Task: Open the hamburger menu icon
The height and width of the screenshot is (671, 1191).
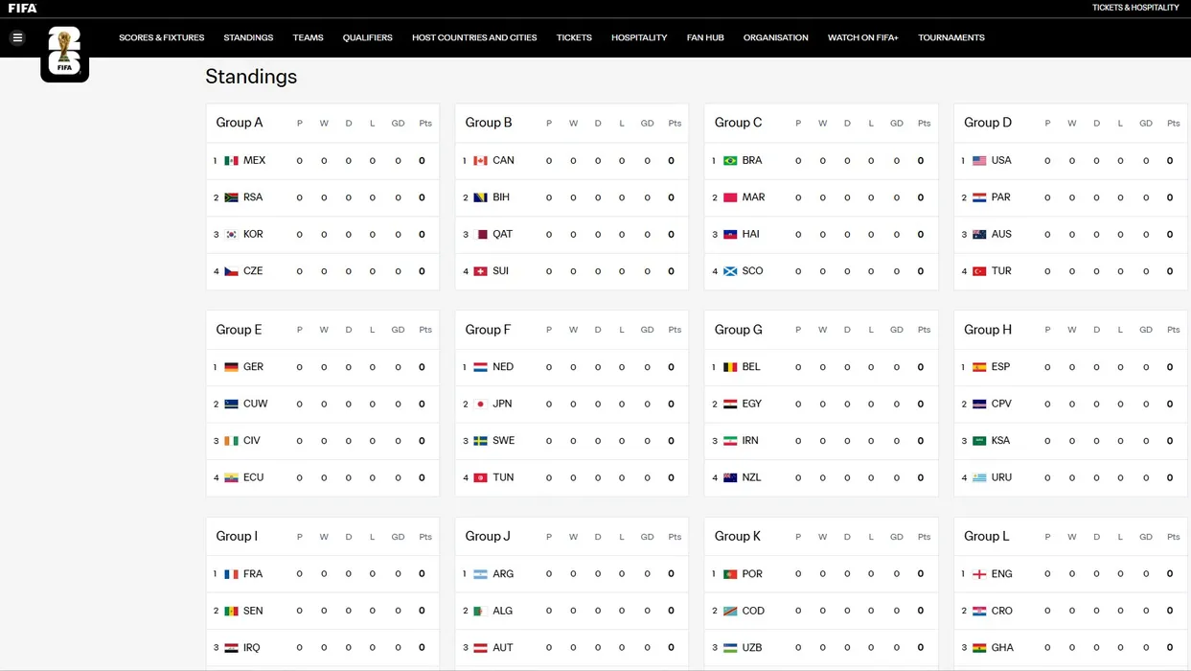Action: point(17,38)
